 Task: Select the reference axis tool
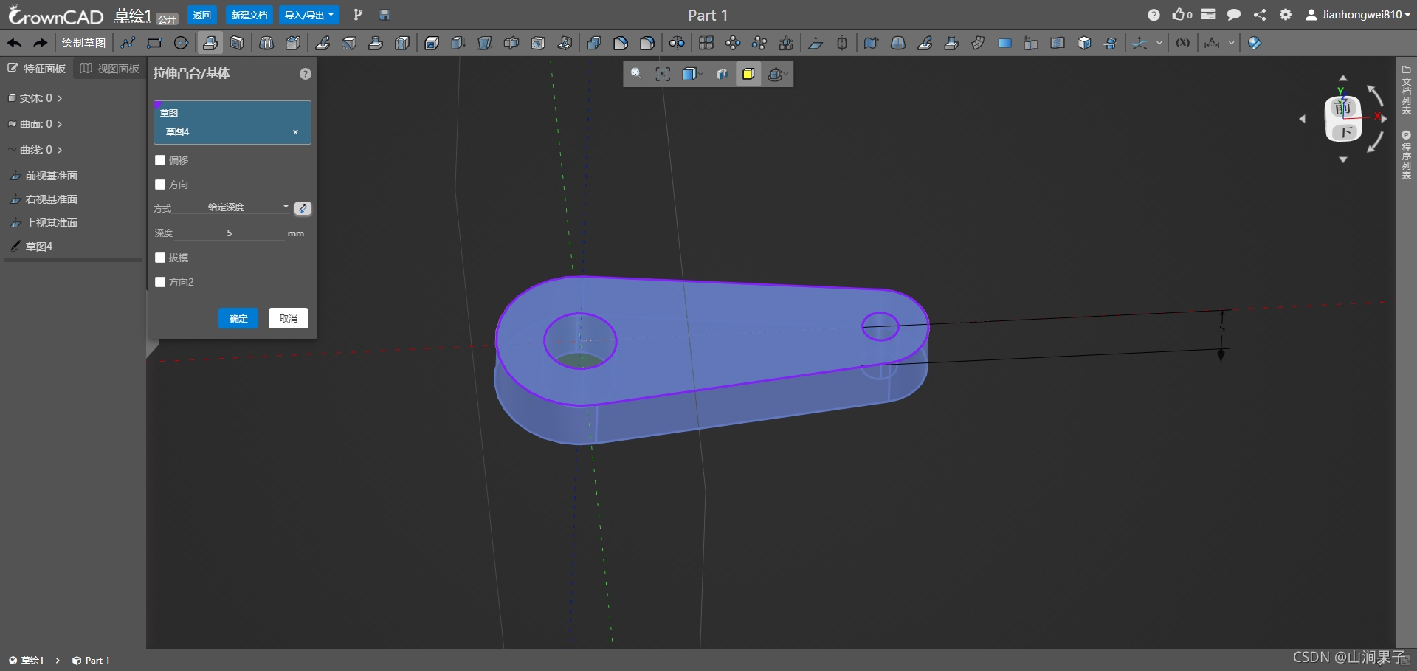pos(842,43)
